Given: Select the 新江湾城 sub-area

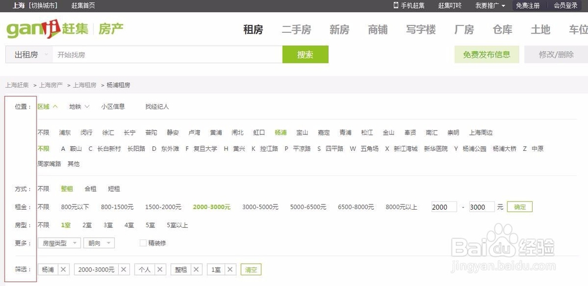Looking at the screenshot, I should (406, 149).
